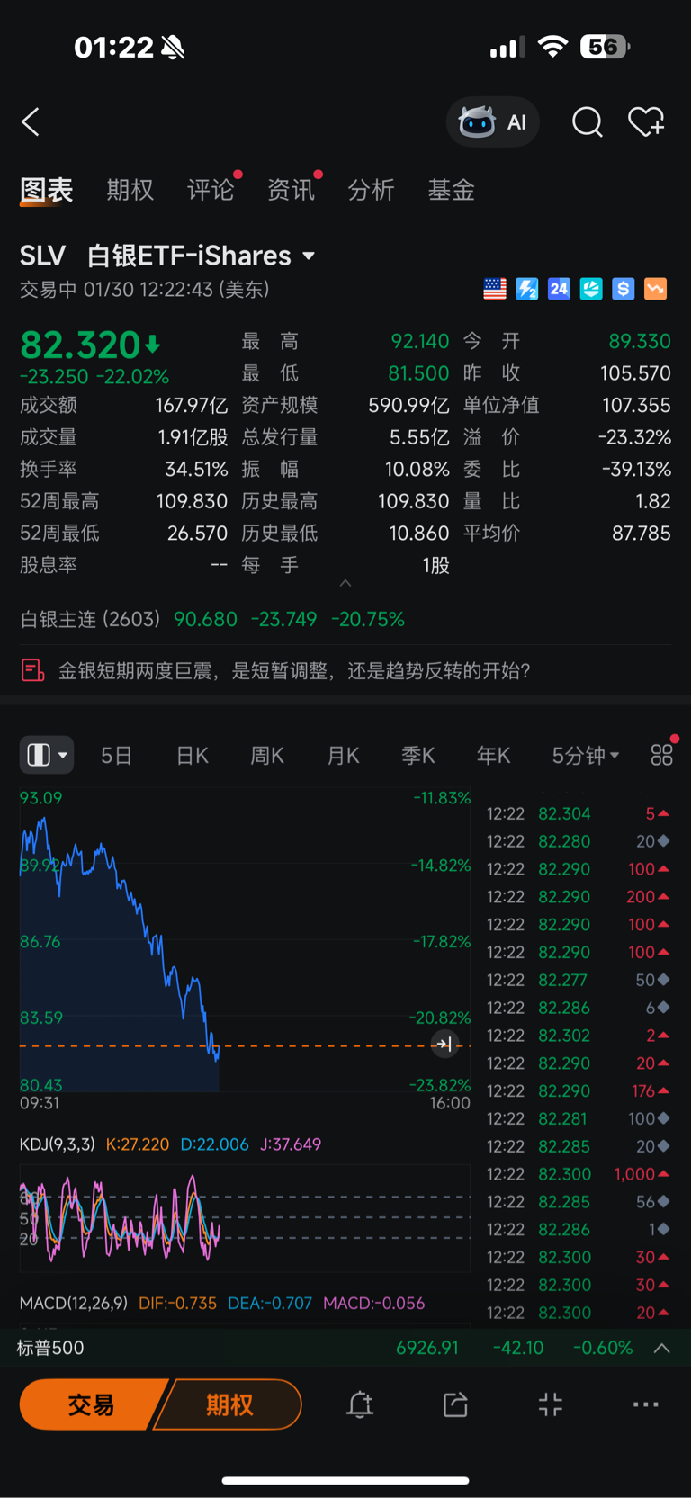This screenshot has width=691, height=1498.
Task: Select the 年K chart period
Action: (494, 756)
